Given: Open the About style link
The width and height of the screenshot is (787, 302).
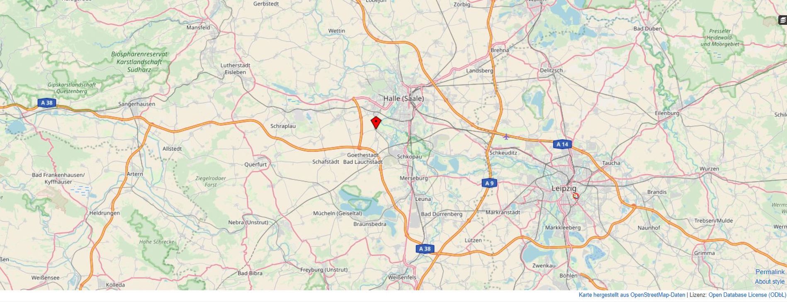Looking at the screenshot, I should coord(770,282).
